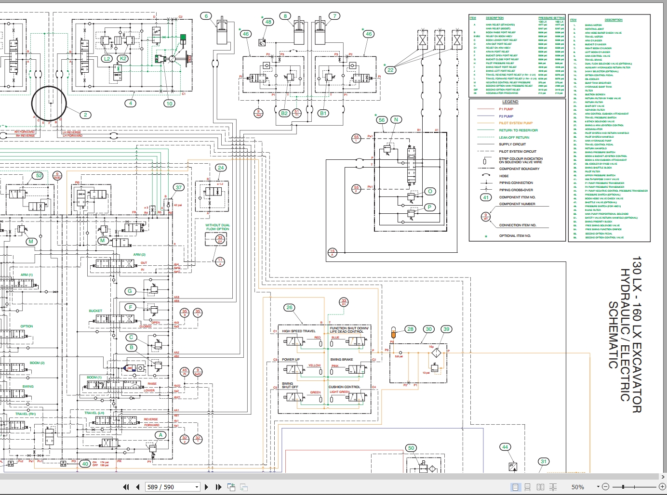Zoom out using the minus icon
Screen dimensions: 667x495
[606, 487]
